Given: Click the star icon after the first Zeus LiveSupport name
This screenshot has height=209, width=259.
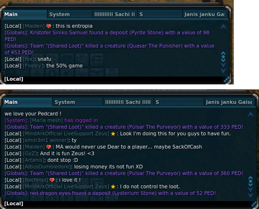Looking at the screenshot, I should [113, 134].
